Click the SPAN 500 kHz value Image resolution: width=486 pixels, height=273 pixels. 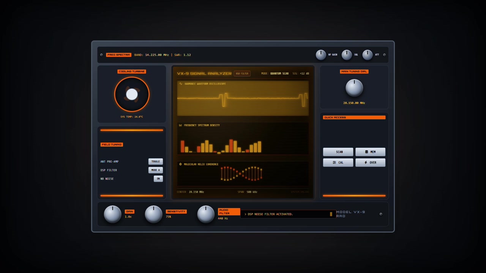[x=252, y=192]
